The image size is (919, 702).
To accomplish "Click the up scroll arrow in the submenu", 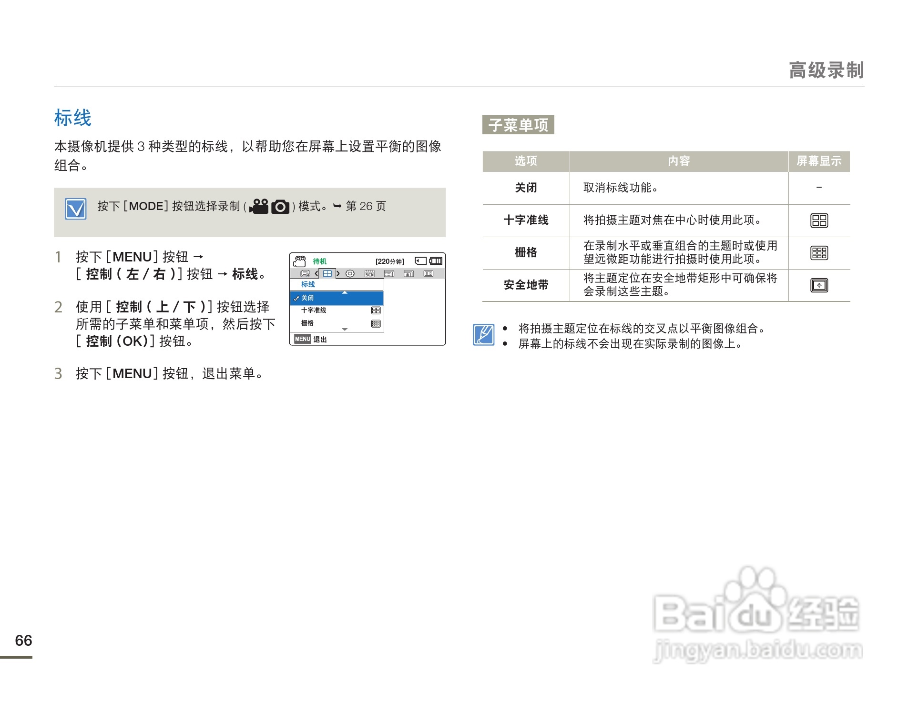I will [x=345, y=292].
